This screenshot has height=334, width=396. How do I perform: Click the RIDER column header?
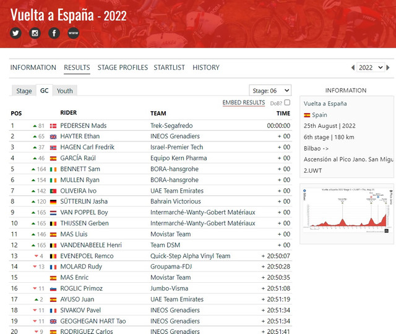click(x=69, y=113)
